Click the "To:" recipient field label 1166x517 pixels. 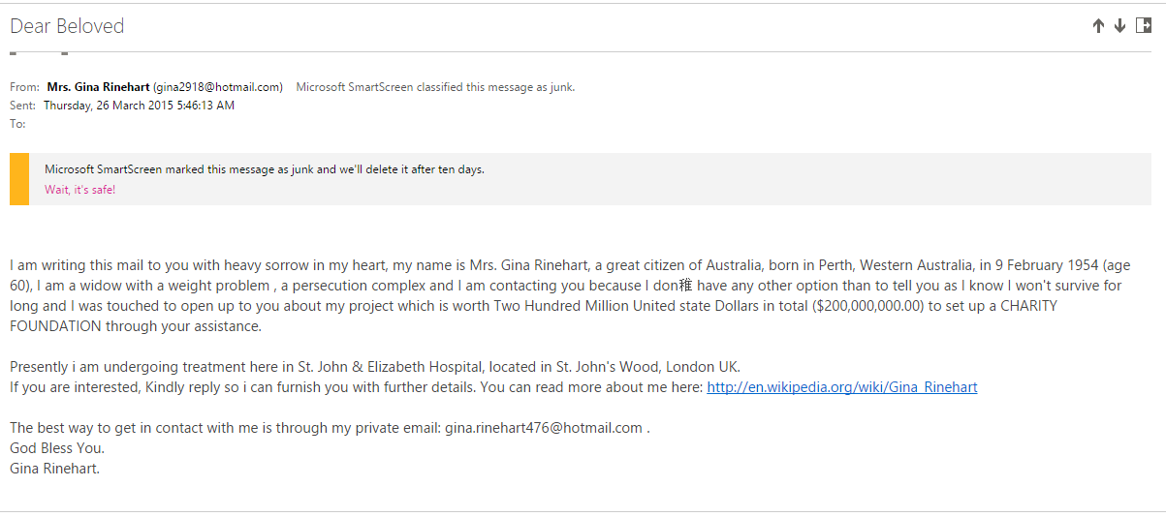[x=17, y=124]
